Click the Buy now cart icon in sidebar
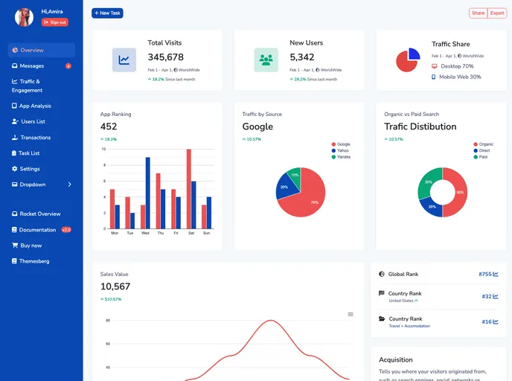Screen dimensions: 512x381 tap(14, 246)
